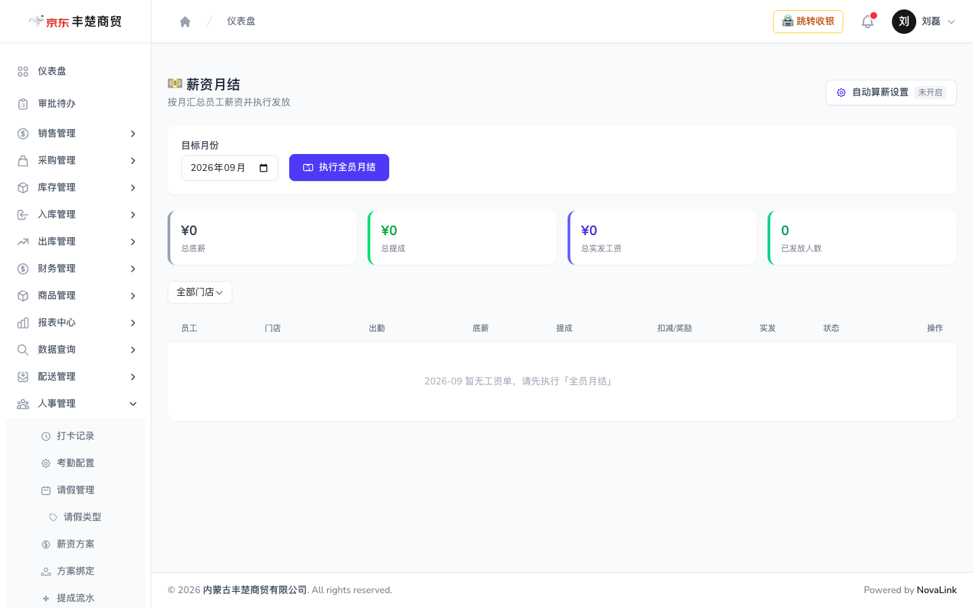
Task: Open 薪资方案 submenu item
Action: coord(76,544)
